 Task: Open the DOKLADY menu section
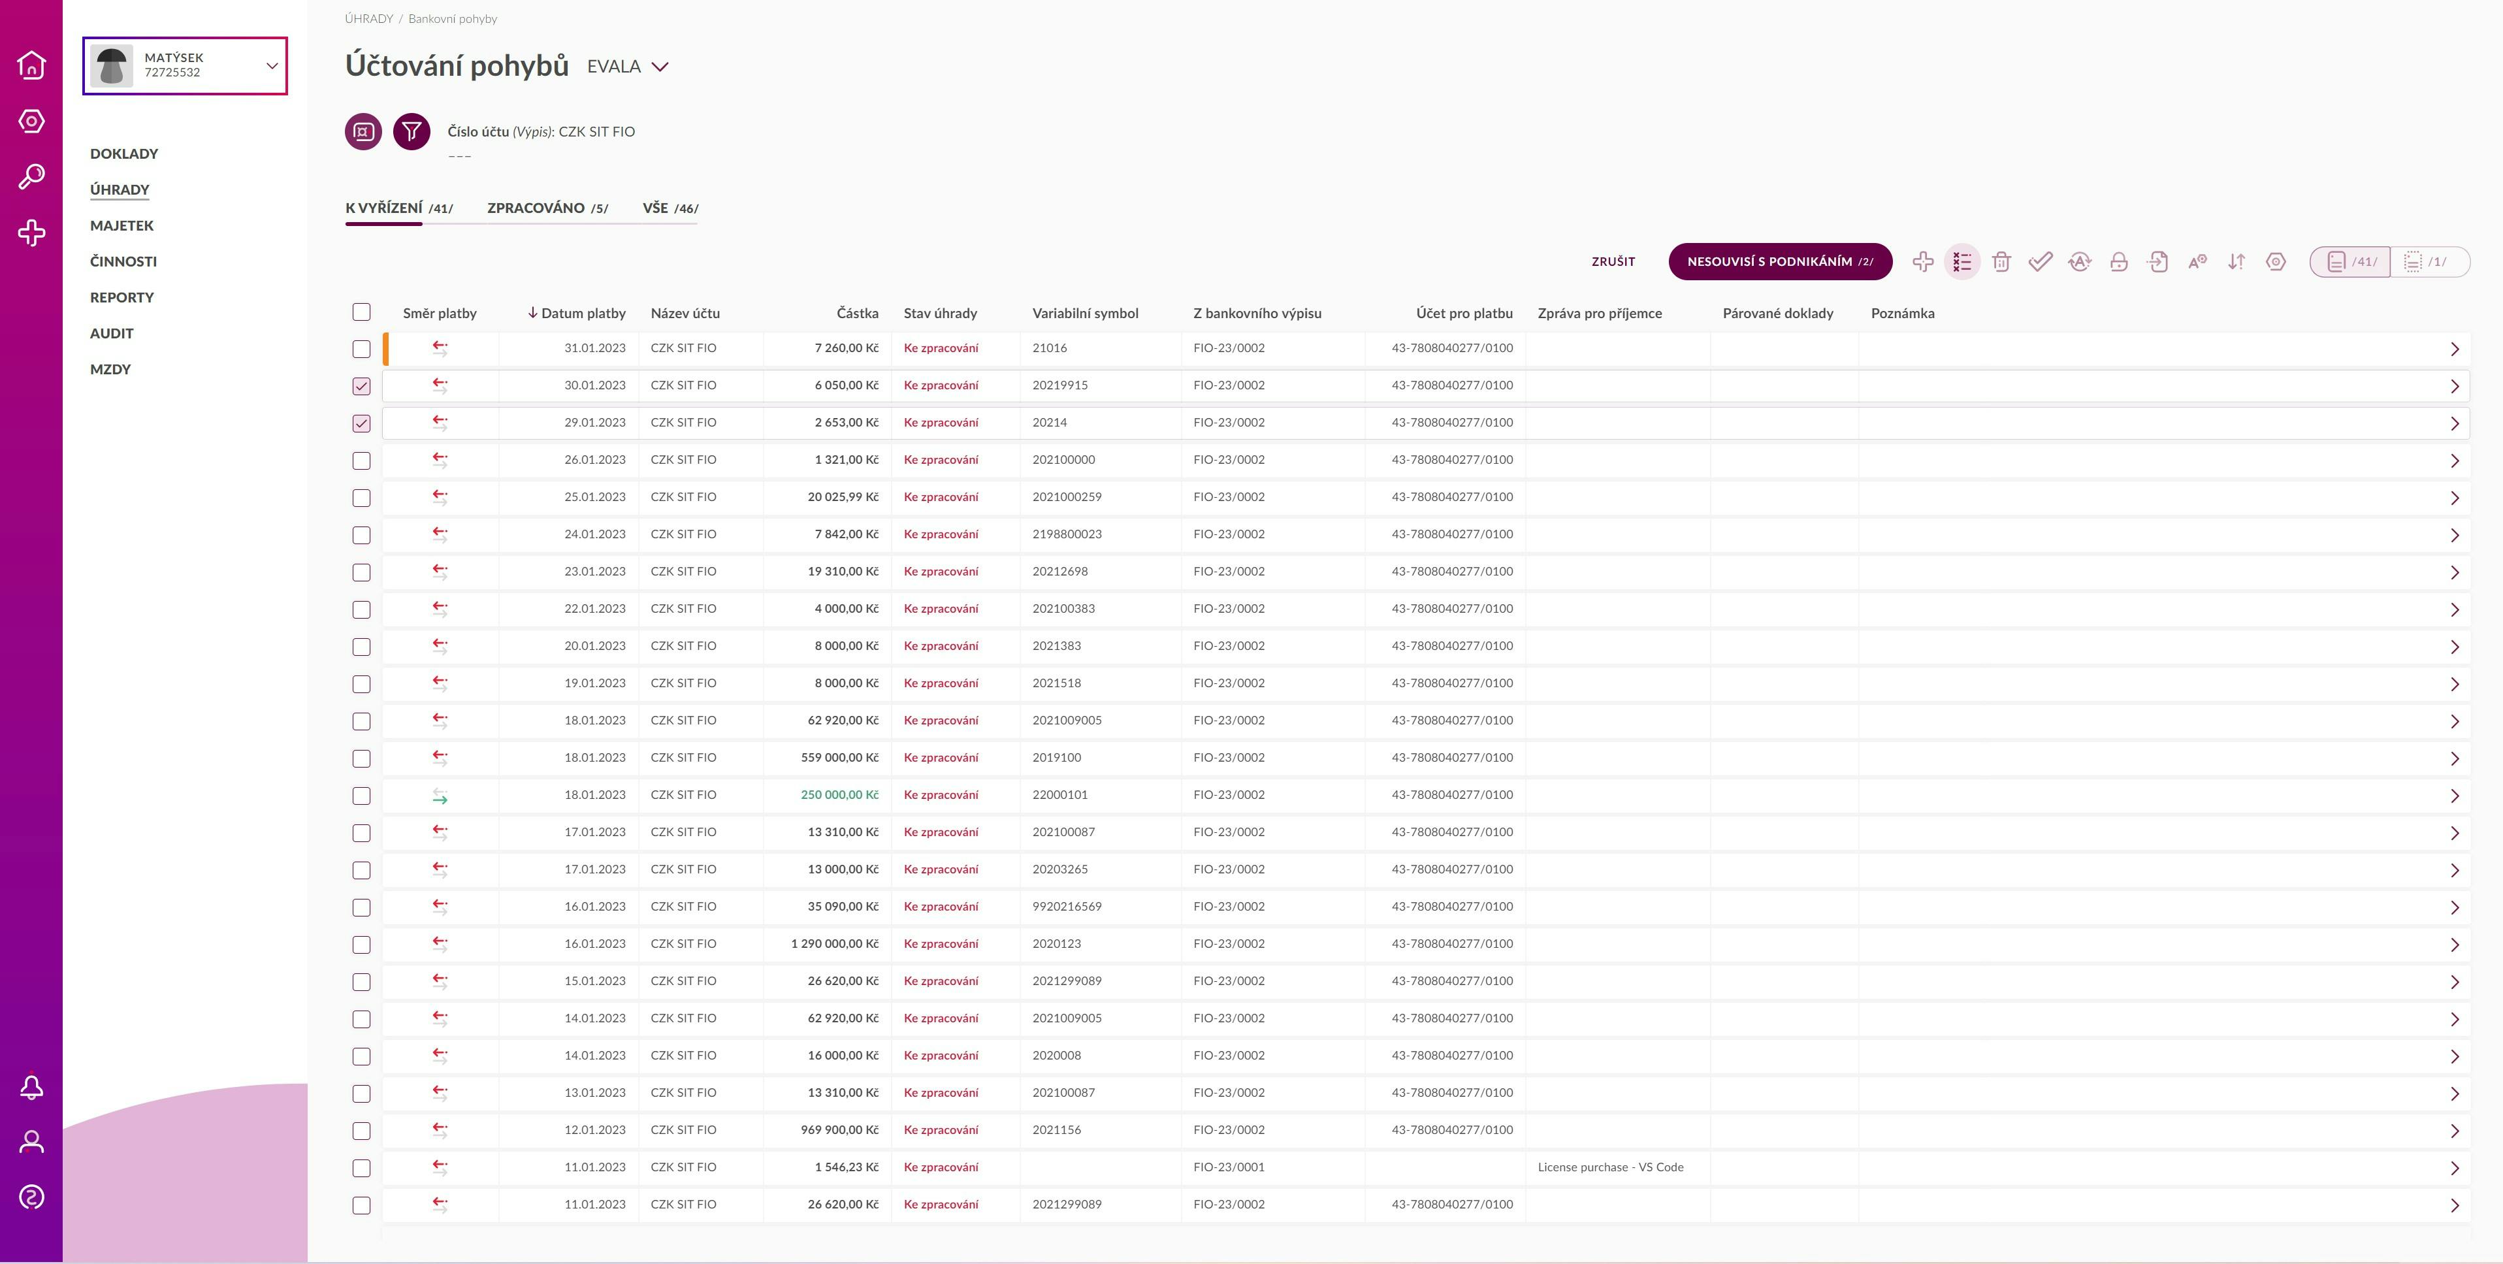123,154
